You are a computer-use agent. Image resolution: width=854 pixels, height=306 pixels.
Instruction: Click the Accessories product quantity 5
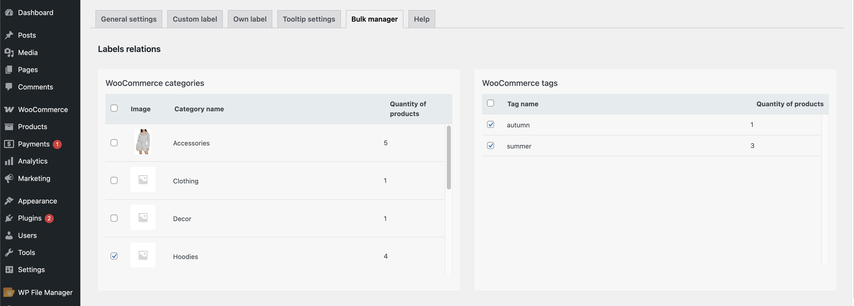click(386, 143)
